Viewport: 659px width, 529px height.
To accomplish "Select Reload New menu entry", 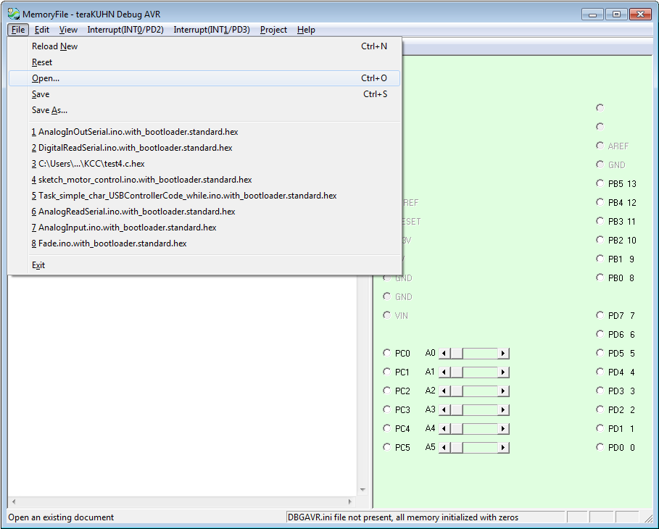I will pyautogui.click(x=54, y=46).
